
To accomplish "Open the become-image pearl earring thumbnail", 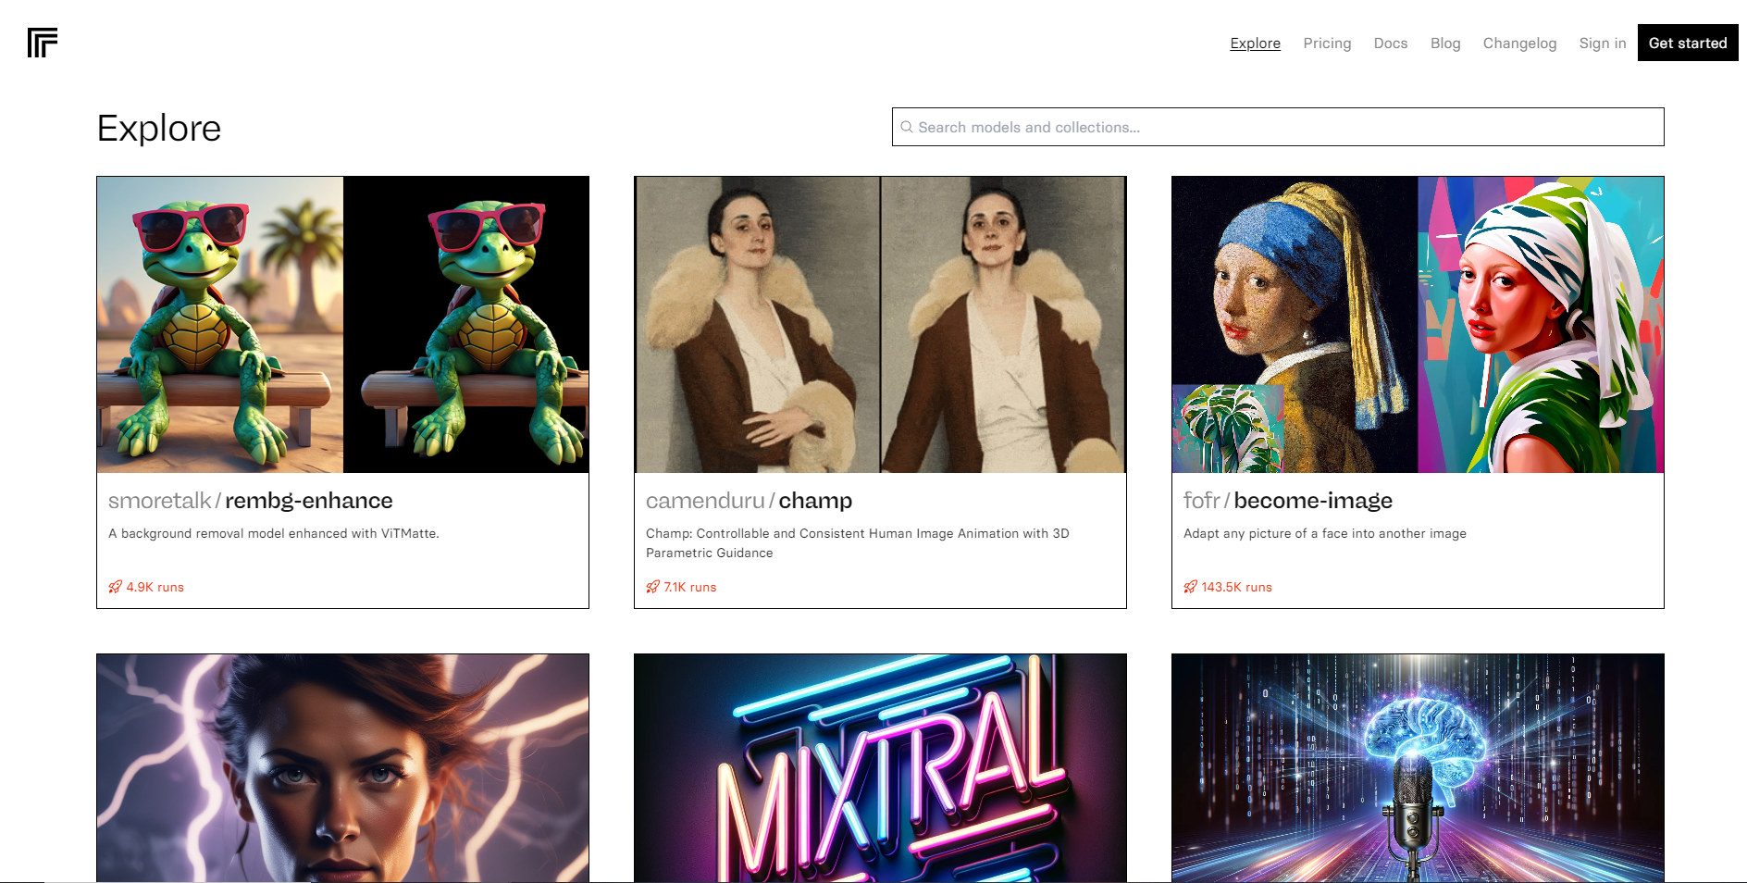I will [1418, 325].
